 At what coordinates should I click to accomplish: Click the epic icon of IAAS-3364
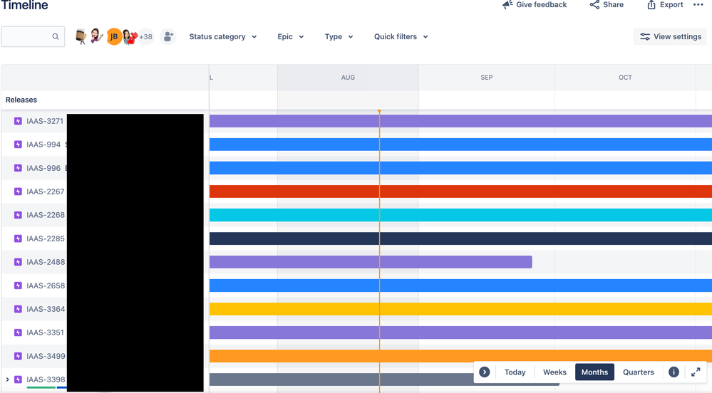point(18,309)
